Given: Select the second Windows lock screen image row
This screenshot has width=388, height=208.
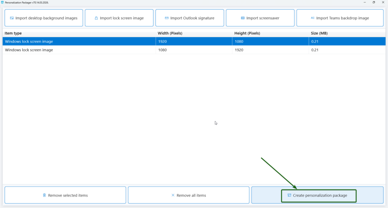Looking at the screenshot, I should (29, 50).
